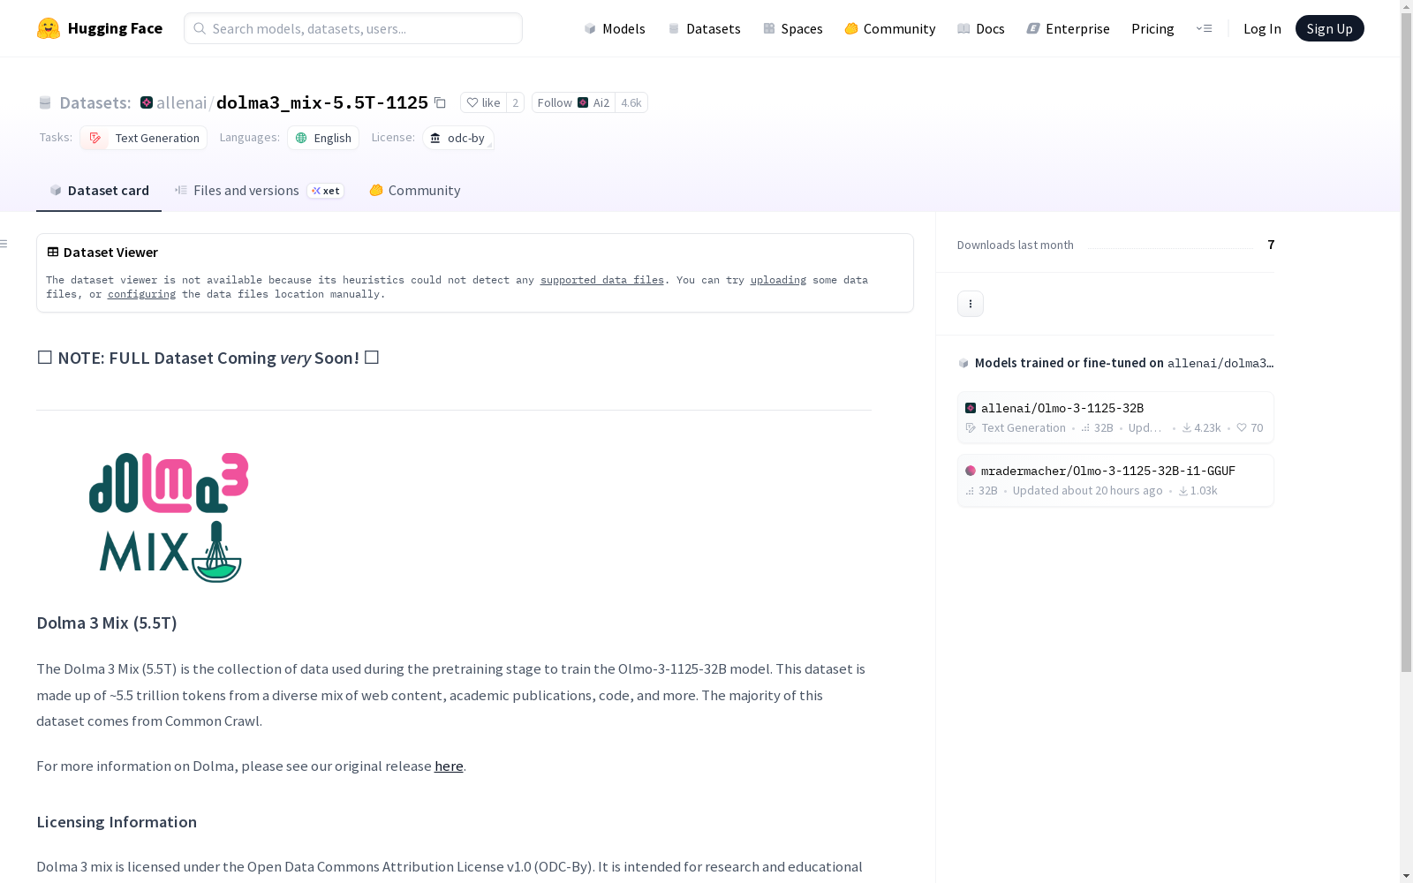This screenshot has width=1413, height=883.
Task: Select the English language tag
Action: tap(323, 138)
